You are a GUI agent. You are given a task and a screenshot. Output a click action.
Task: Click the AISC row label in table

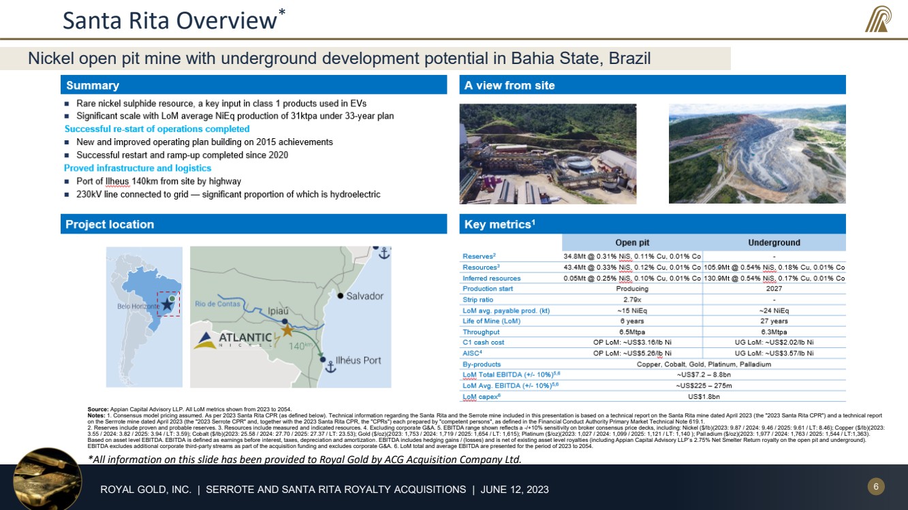click(x=472, y=353)
